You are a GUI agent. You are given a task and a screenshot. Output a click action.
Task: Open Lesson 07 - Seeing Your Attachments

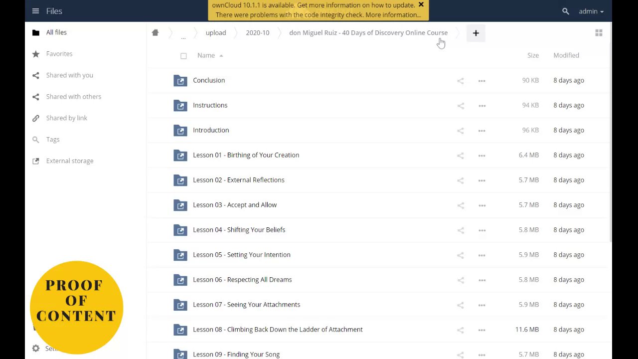pyautogui.click(x=246, y=305)
